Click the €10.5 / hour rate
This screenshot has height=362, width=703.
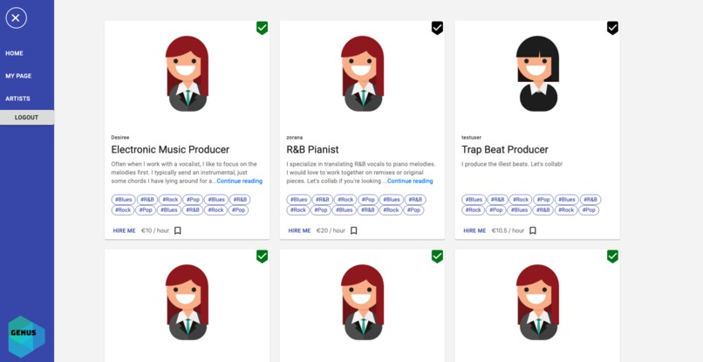coord(508,230)
